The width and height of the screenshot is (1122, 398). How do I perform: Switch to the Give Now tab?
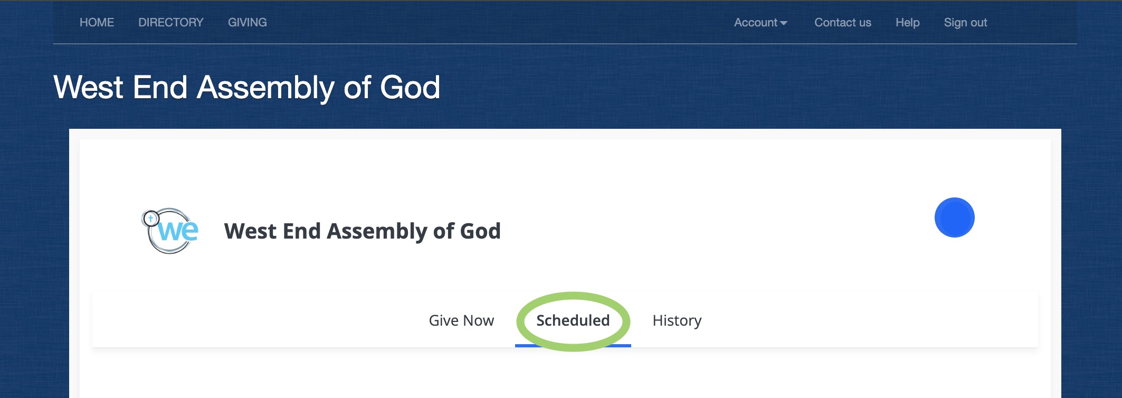461,320
